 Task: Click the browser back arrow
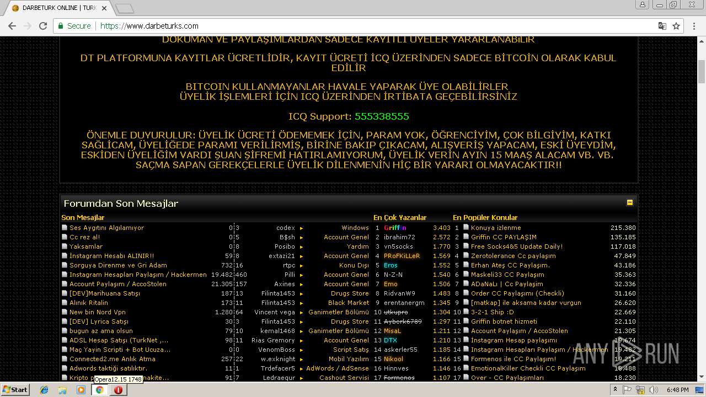(12, 26)
